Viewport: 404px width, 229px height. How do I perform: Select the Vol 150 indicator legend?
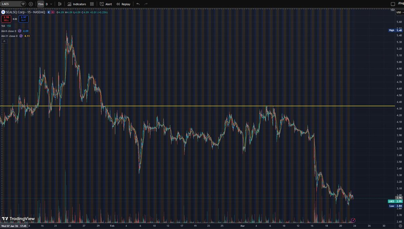pyautogui.click(x=5, y=26)
